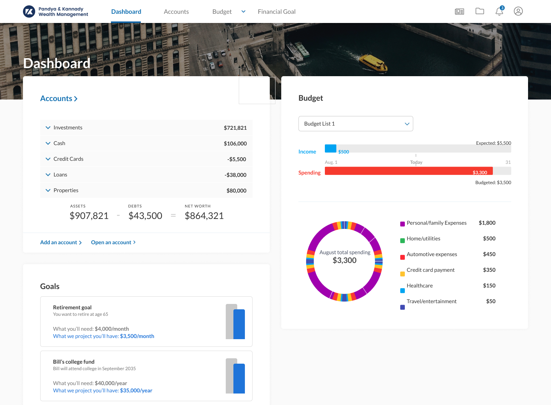Image resolution: width=551 pixels, height=405 pixels.
Task: Click the blue Income progress bar
Action: 331,148
